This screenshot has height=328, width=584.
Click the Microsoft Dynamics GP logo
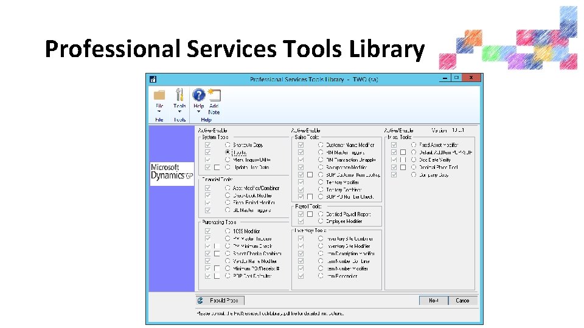(x=172, y=174)
